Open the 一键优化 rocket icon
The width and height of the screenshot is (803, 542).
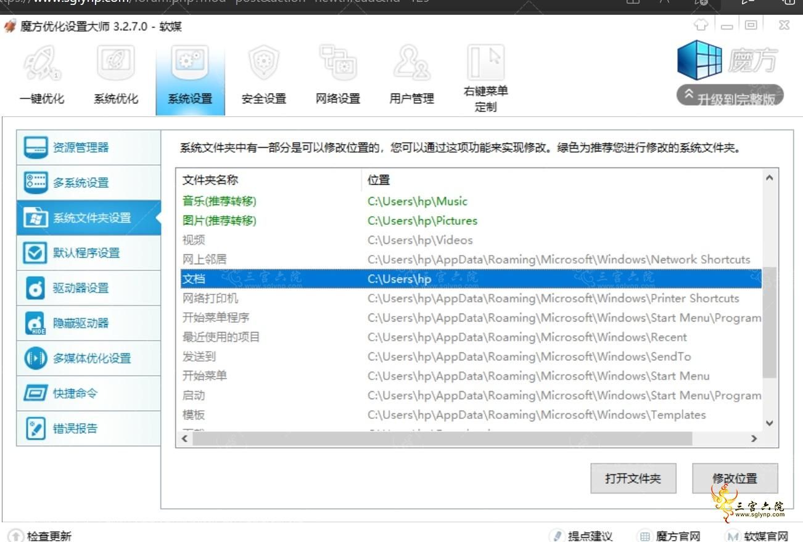[x=42, y=64]
